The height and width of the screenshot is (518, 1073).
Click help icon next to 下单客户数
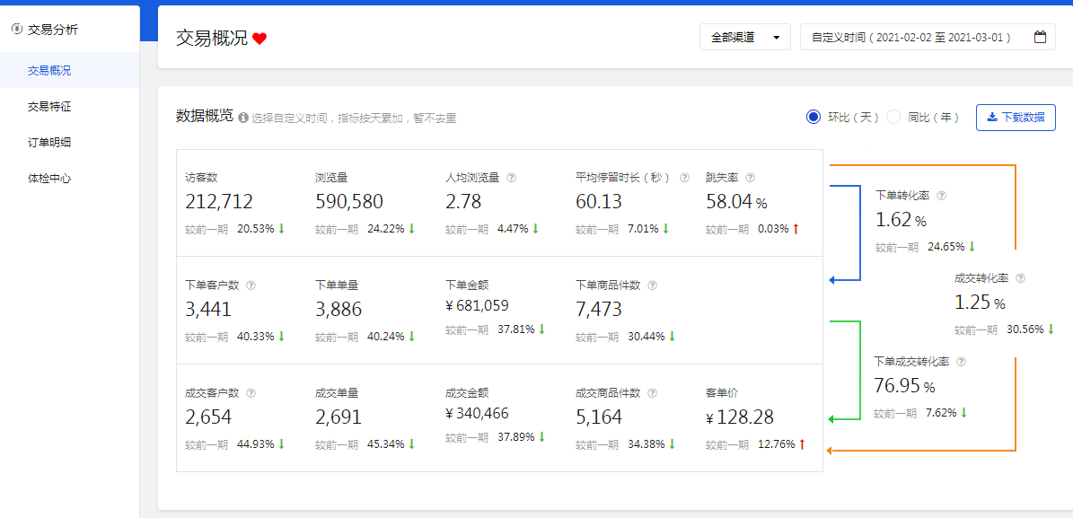tap(251, 285)
